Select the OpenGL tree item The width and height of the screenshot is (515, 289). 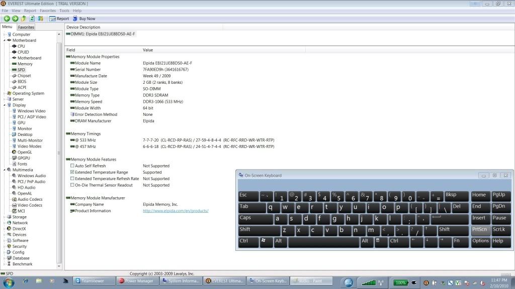point(25,153)
